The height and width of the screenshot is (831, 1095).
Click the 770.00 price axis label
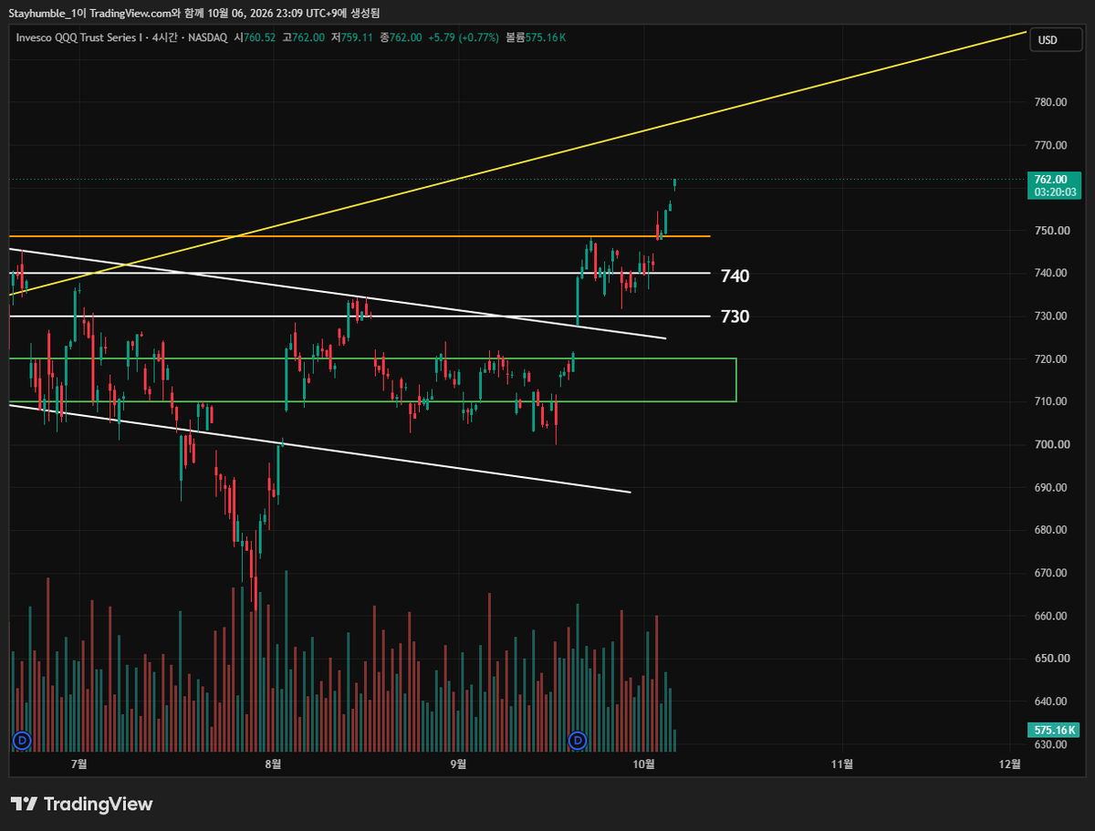1050,145
